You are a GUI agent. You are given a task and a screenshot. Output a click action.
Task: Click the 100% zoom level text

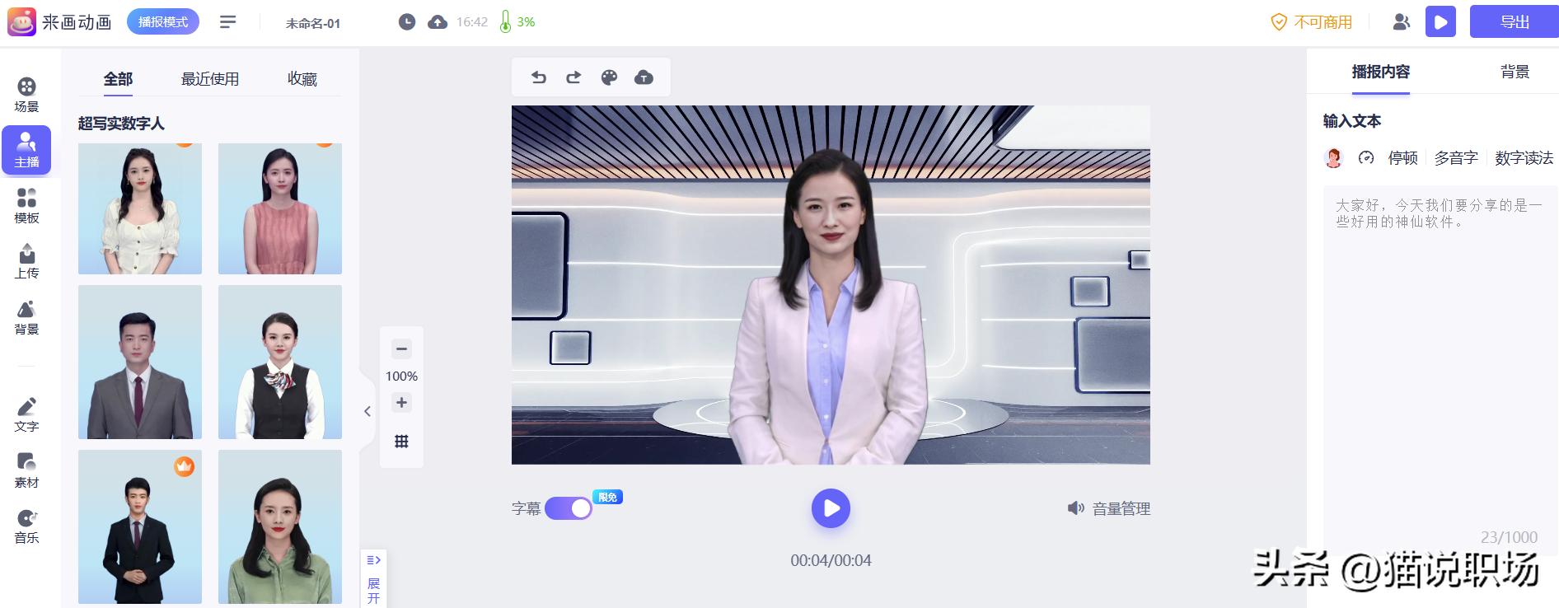point(401,376)
